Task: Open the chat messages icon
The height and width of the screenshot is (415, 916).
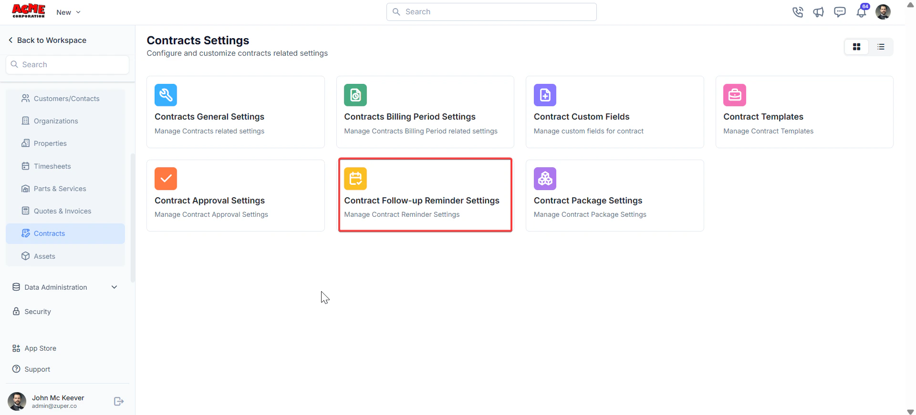Action: 840,12
